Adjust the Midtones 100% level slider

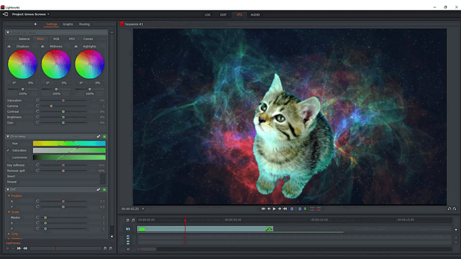tap(56, 89)
